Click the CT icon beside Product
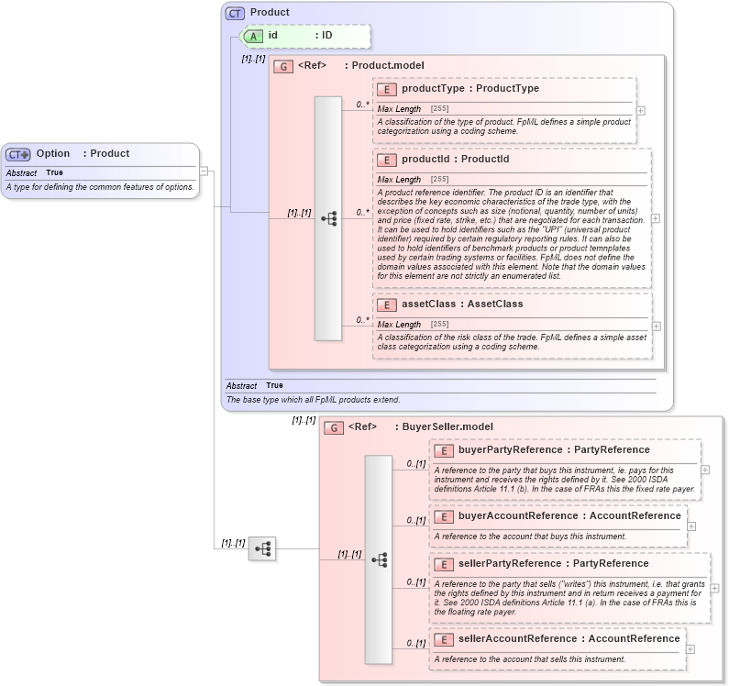This screenshot has height=686, width=729. pyautogui.click(x=236, y=13)
